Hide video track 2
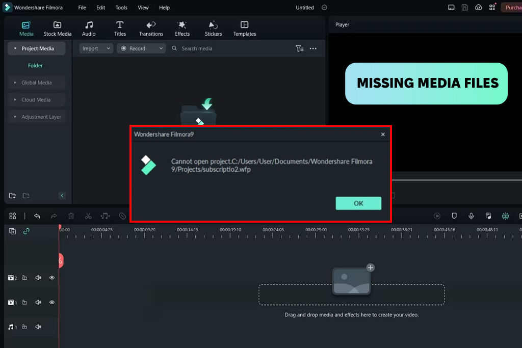 (52, 278)
